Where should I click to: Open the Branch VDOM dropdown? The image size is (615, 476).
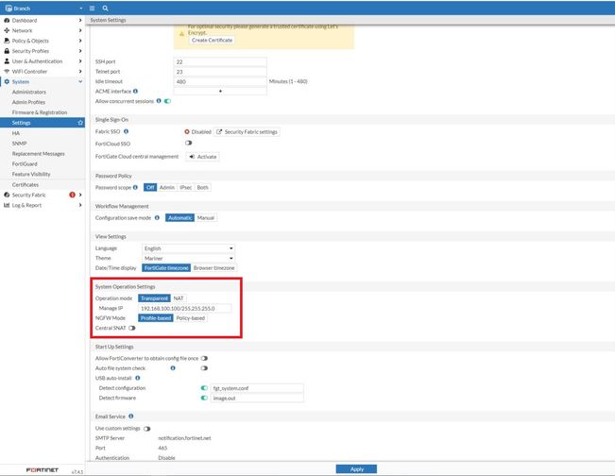[81, 8]
